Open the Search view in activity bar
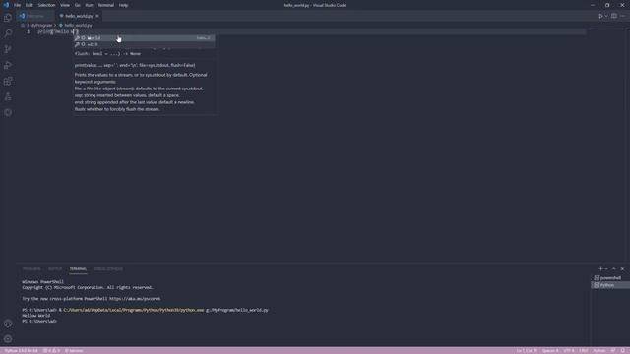 (8, 33)
